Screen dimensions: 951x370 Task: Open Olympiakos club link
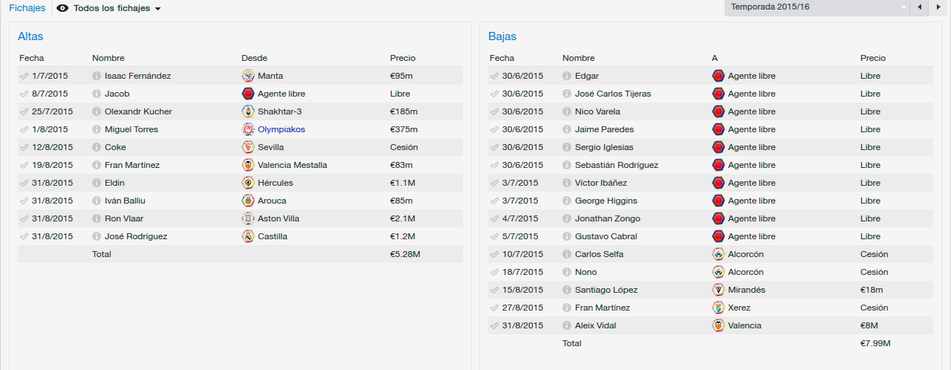click(x=282, y=129)
